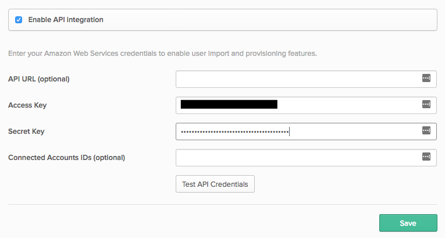Screen dimensions: 445x238
Task: Click the redacted Access Key value
Action: [229, 105]
